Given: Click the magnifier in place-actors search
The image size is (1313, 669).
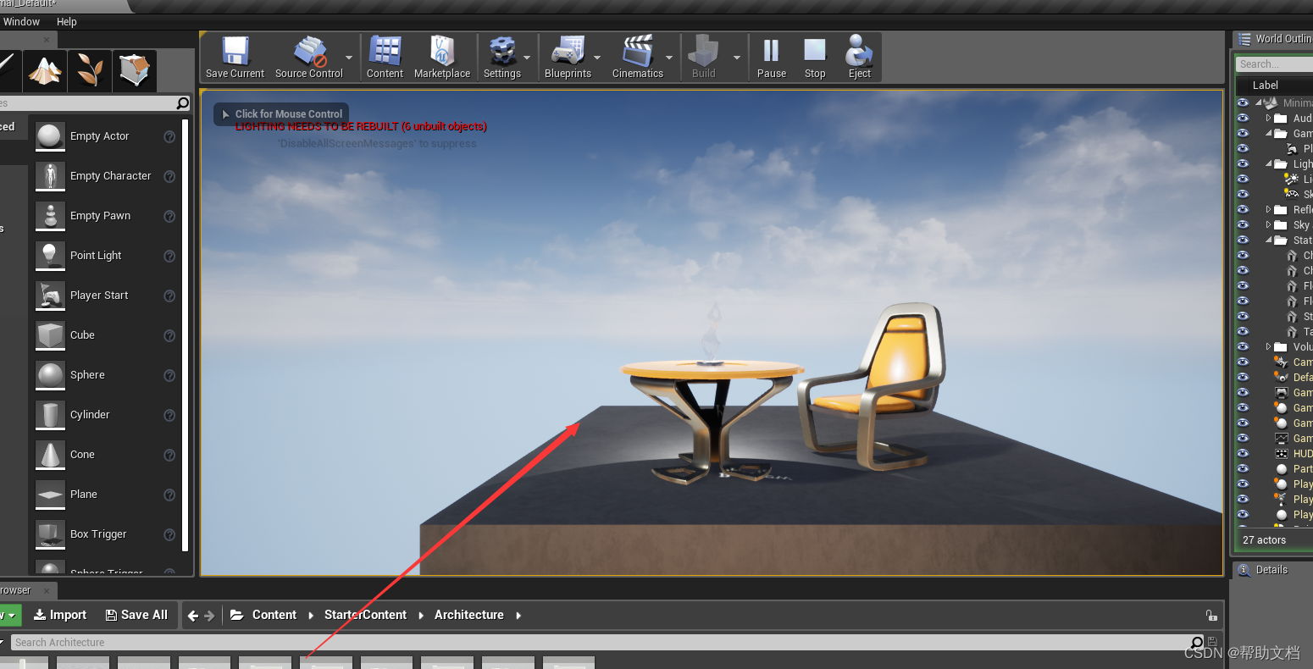Looking at the screenshot, I should (183, 103).
